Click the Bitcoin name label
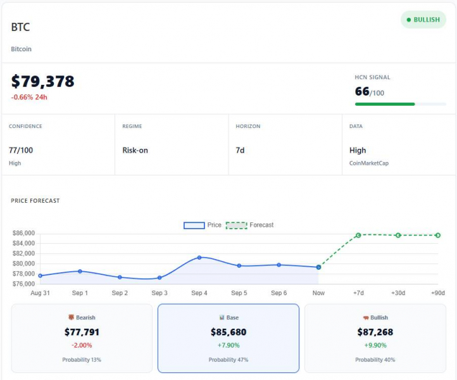 pos(22,49)
